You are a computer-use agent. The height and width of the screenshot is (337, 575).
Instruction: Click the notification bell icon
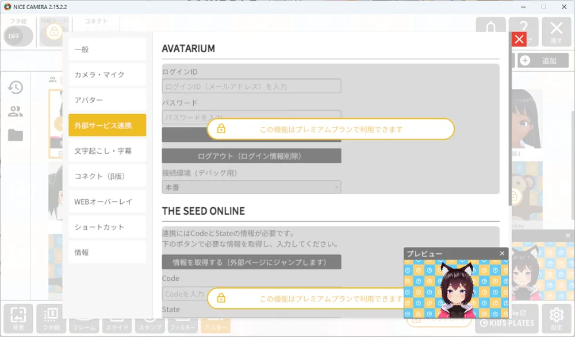[x=490, y=26]
